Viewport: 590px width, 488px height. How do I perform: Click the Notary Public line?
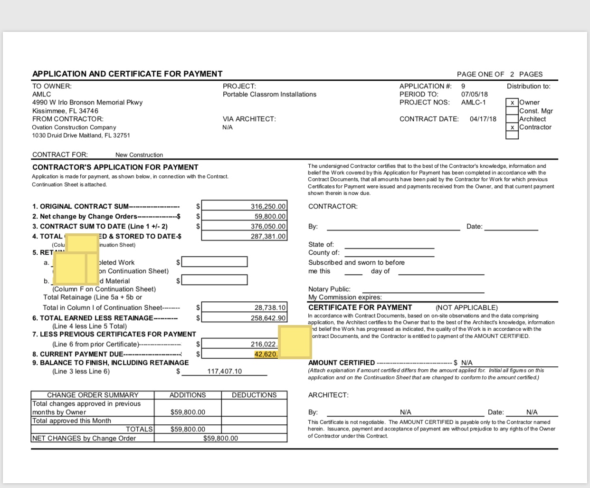click(x=423, y=289)
